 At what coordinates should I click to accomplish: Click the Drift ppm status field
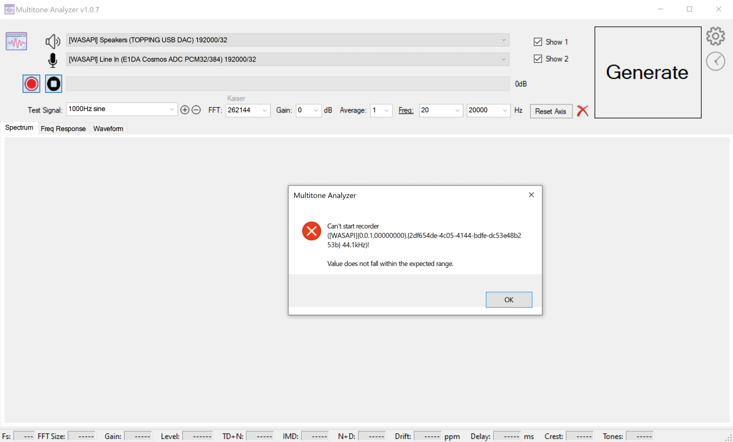428,436
